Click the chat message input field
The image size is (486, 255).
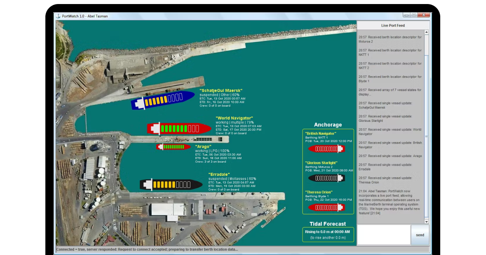pos(384,235)
